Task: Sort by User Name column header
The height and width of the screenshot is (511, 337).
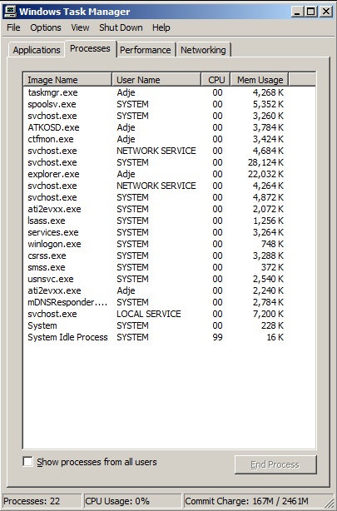Action: click(156, 80)
